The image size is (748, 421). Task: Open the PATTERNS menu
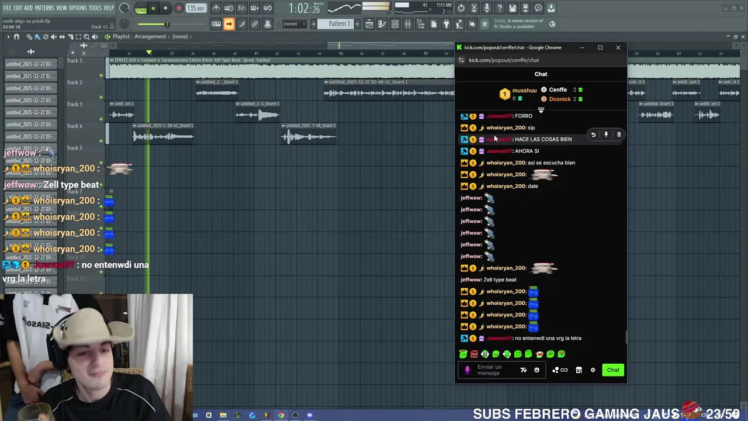[44, 8]
